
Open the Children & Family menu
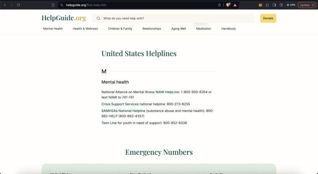click(120, 28)
